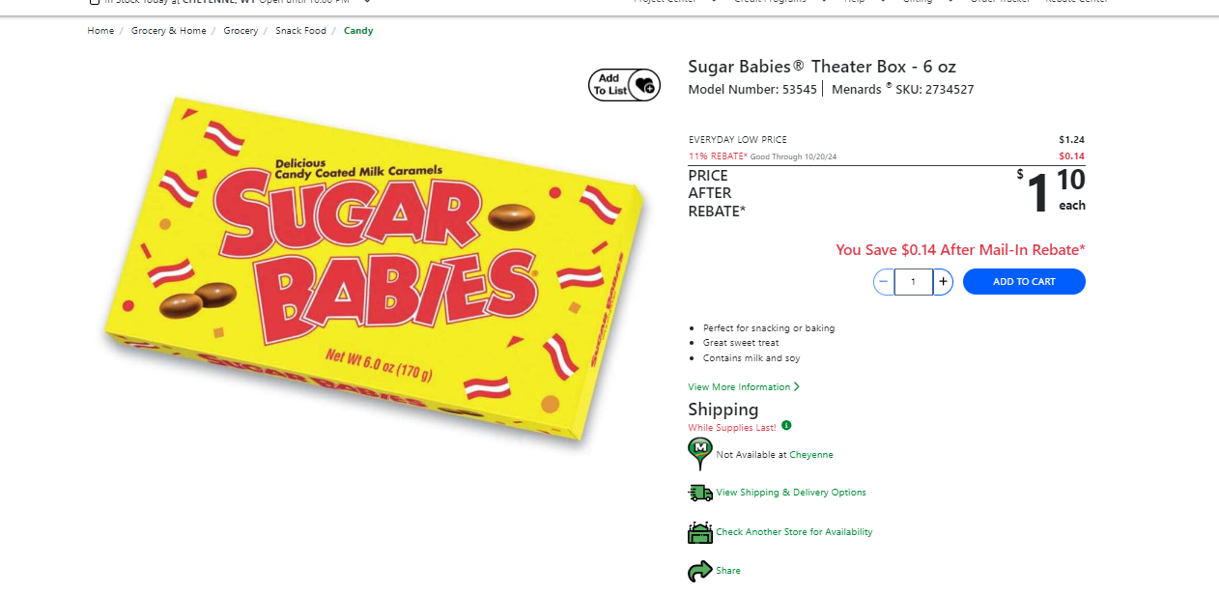Increase quantity with the plus button
Screen dimensions: 1219x594
[x=943, y=282]
